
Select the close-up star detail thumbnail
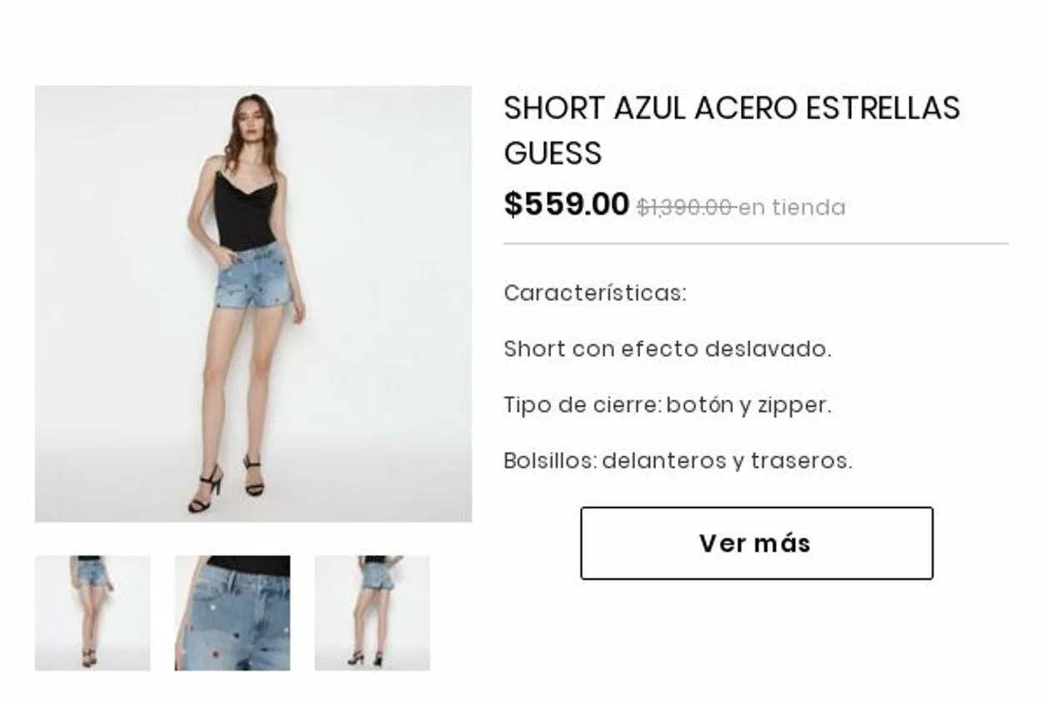[x=233, y=613]
